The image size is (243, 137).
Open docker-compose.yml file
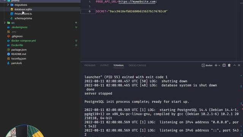coord(24,41)
